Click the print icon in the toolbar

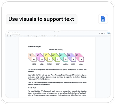pos(8,36)
